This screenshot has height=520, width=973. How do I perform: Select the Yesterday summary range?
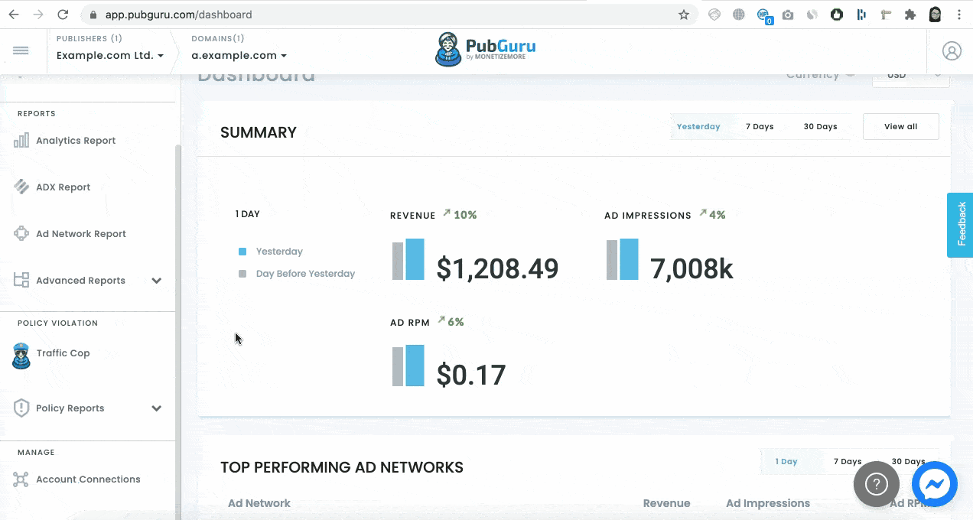[x=698, y=126]
